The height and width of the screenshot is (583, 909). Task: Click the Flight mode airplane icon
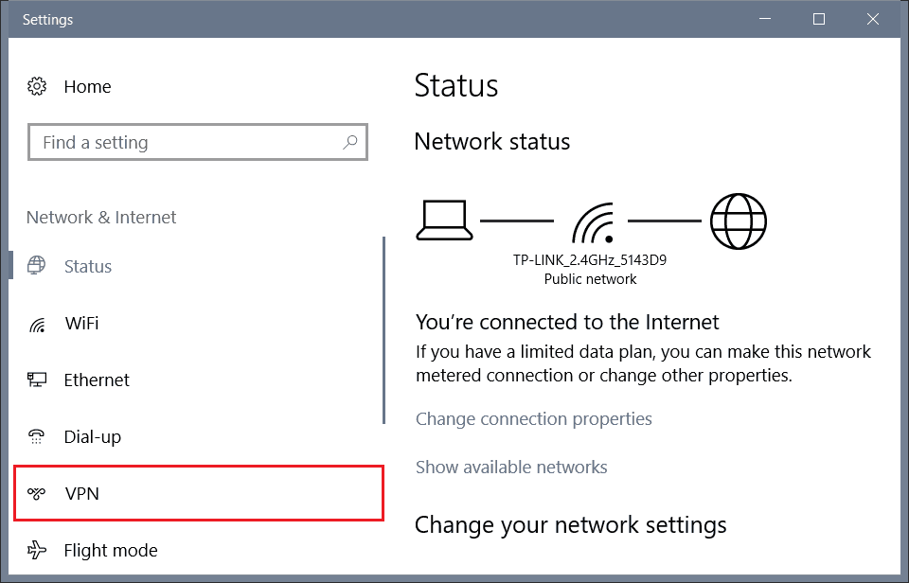[37, 550]
